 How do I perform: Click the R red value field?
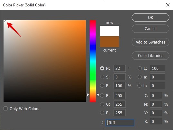pos(120,95)
